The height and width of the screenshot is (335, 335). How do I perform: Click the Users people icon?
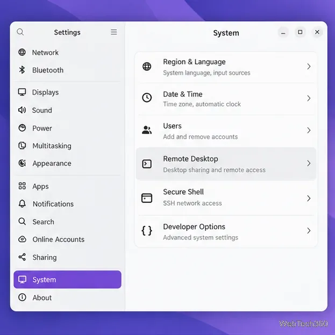tap(147, 130)
